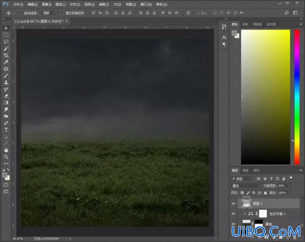This screenshot has height=242, width=305.
Task: Close the 111.psd document tab
Action: coord(67,21)
